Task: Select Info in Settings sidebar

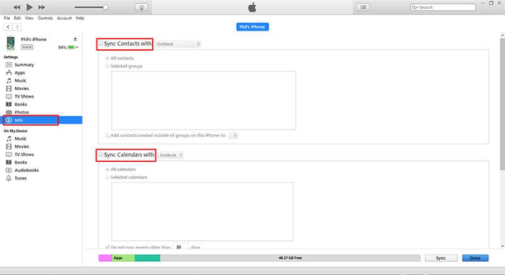Action: point(42,120)
